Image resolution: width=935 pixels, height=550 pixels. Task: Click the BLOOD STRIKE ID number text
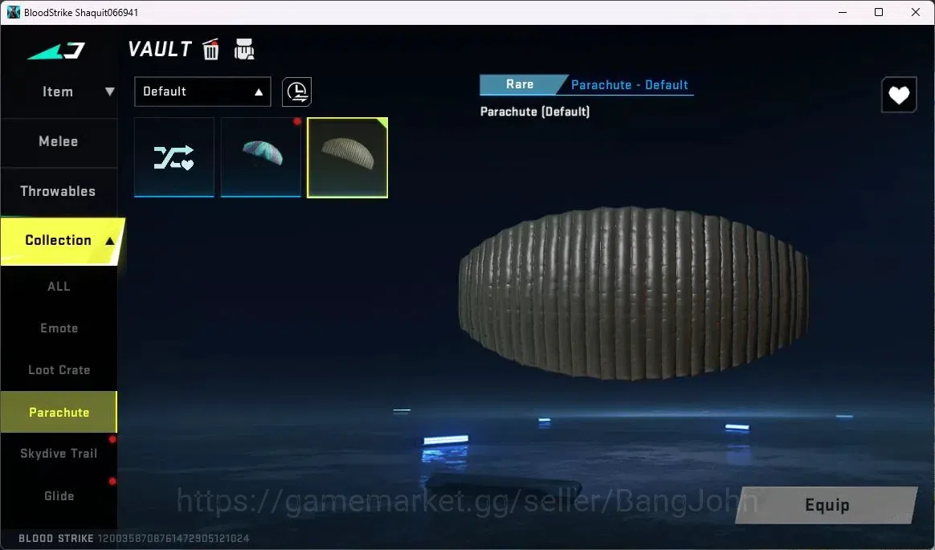pyautogui.click(x=174, y=539)
